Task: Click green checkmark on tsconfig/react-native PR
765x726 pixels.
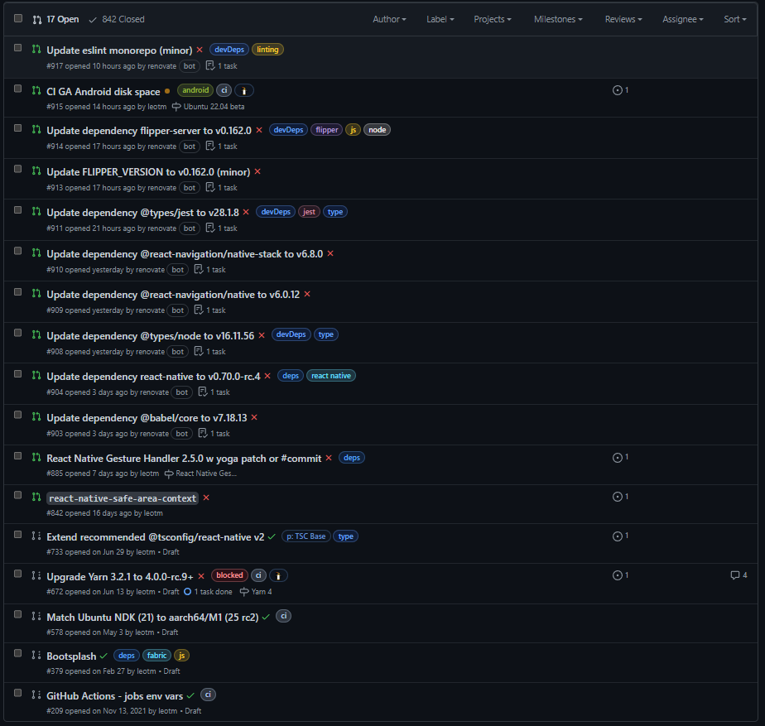Action: 272,536
